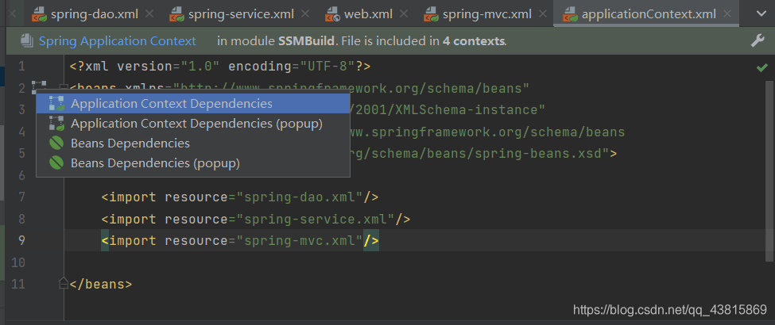This screenshot has width=775, height=325.
Task: Close the web.xml tab
Action: click(405, 14)
